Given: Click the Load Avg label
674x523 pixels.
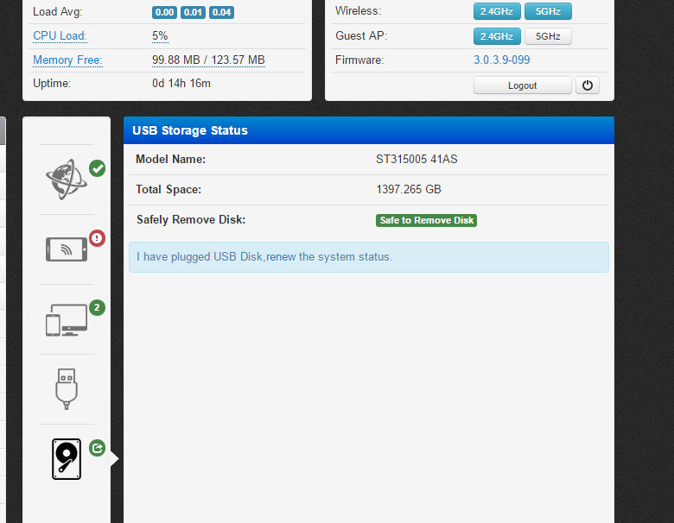Looking at the screenshot, I should tap(58, 11).
